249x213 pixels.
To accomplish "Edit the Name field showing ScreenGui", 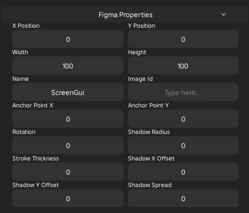I will tap(68, 92).
